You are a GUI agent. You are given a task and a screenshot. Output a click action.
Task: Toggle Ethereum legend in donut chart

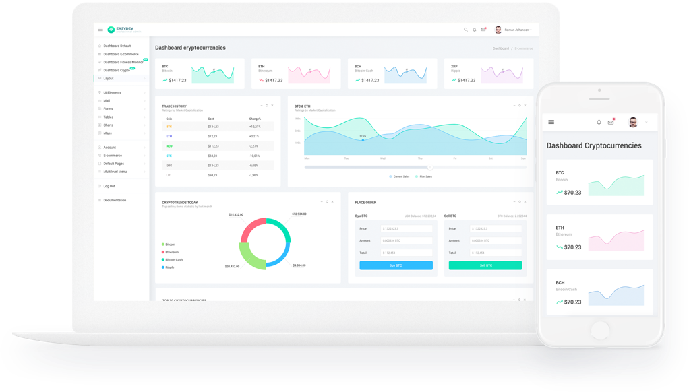tap(170, 252)
